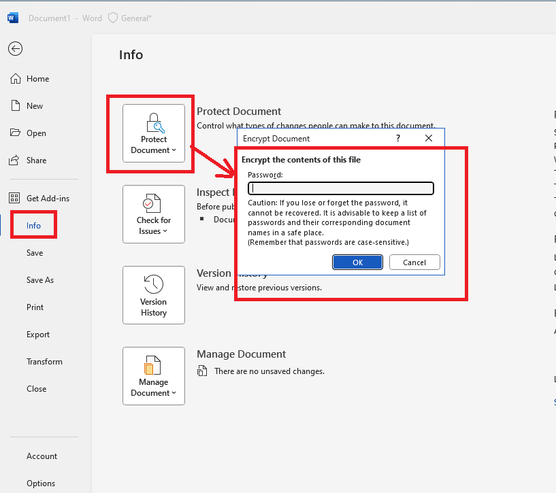The image size is (556, 493).
Task: Expand the Protect Document dropdown button
Action: point(154,133)
